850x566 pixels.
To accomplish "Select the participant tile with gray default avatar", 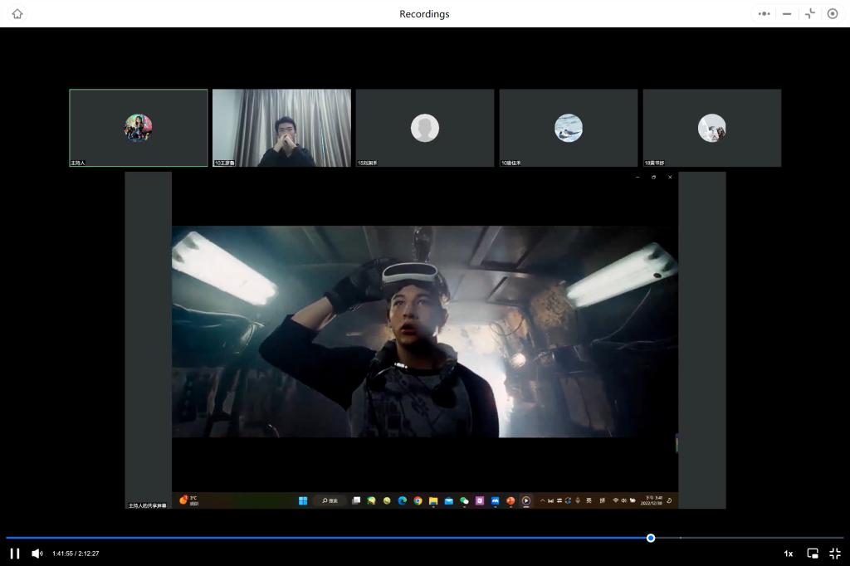I will pyautogui.click(x=424, y=128).
